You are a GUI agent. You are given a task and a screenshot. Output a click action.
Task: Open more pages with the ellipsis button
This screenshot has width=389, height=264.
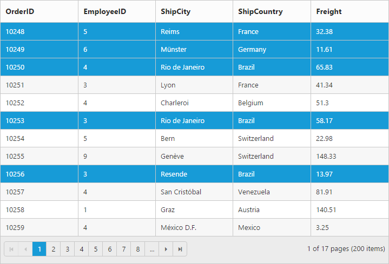152,249
